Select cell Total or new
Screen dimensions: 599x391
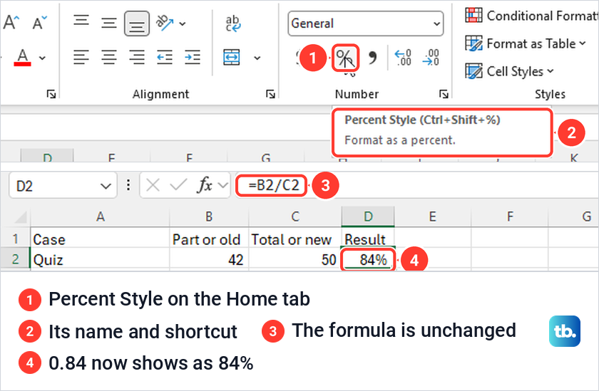[x=295, y=239]
